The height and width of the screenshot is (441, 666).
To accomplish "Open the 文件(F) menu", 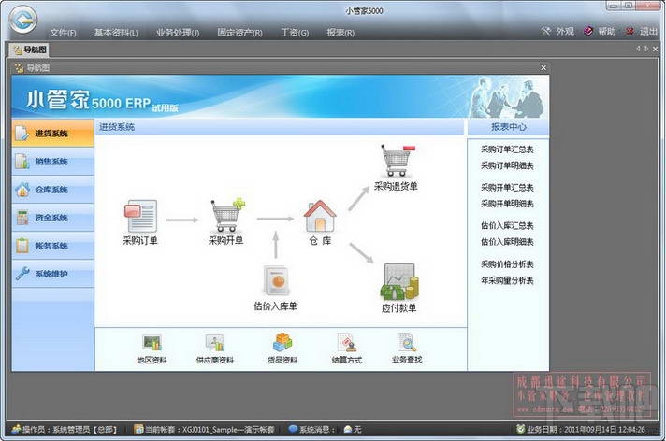I will click(63, 33).
